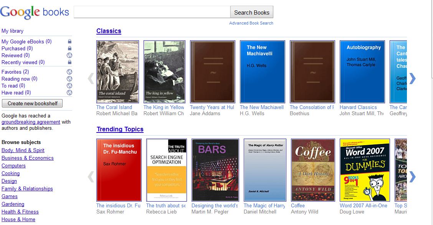Click the lock icon beside Purchased shelf

pyautogui.click(x=69, y=48)
